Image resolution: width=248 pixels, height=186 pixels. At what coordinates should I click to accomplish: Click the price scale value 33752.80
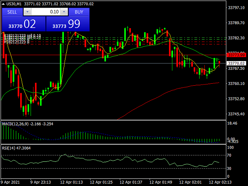[x=236, y=99]
